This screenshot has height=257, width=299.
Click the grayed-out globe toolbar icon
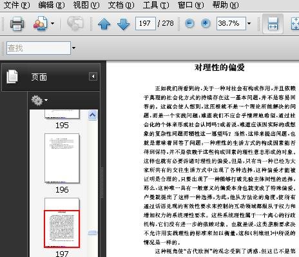75,23
